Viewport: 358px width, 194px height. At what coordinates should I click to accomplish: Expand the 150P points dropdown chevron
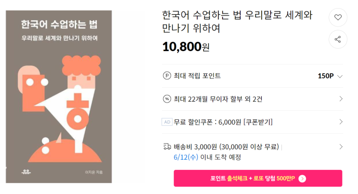click(340, 76)
